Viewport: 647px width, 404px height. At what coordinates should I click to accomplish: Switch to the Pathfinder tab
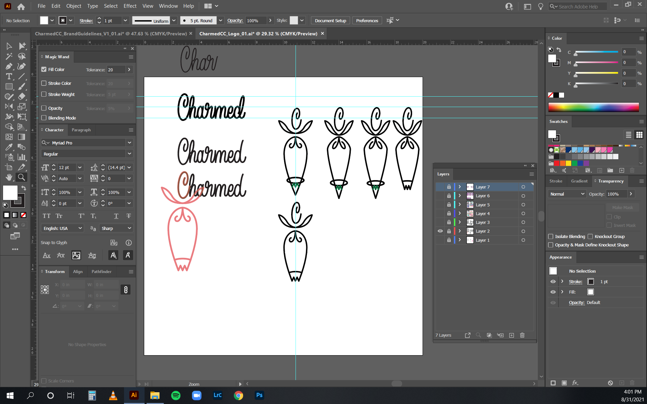click(x=101, y=272)
